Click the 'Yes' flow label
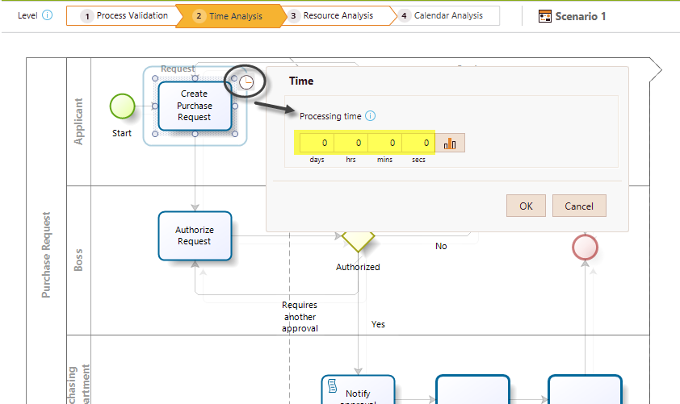The height and width of the screenshot is (404, 680). tap(378, 324)
